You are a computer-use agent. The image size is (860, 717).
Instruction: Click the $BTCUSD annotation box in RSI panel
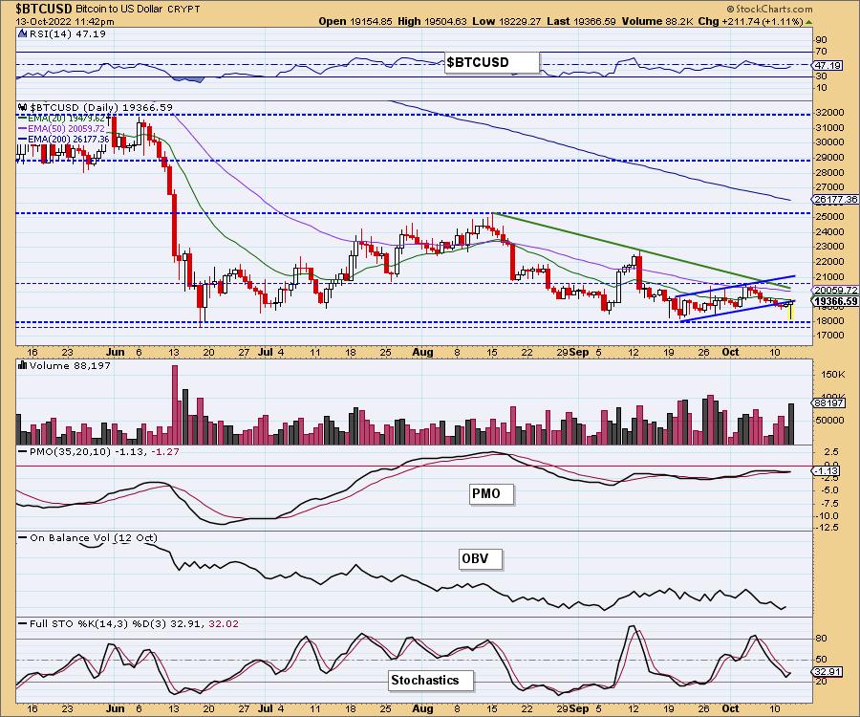point(492,62)
